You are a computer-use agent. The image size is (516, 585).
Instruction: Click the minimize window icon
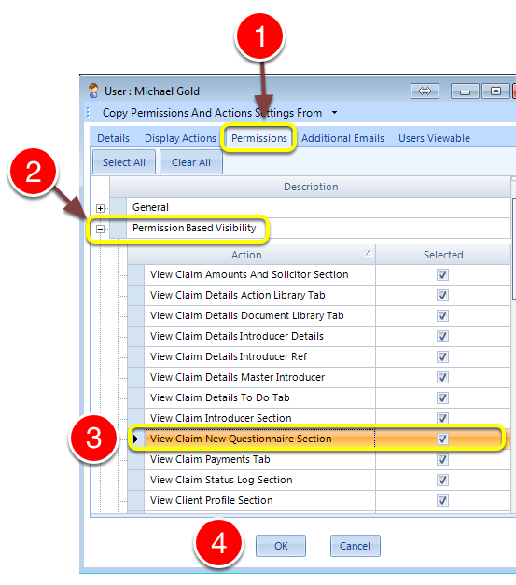465,91
